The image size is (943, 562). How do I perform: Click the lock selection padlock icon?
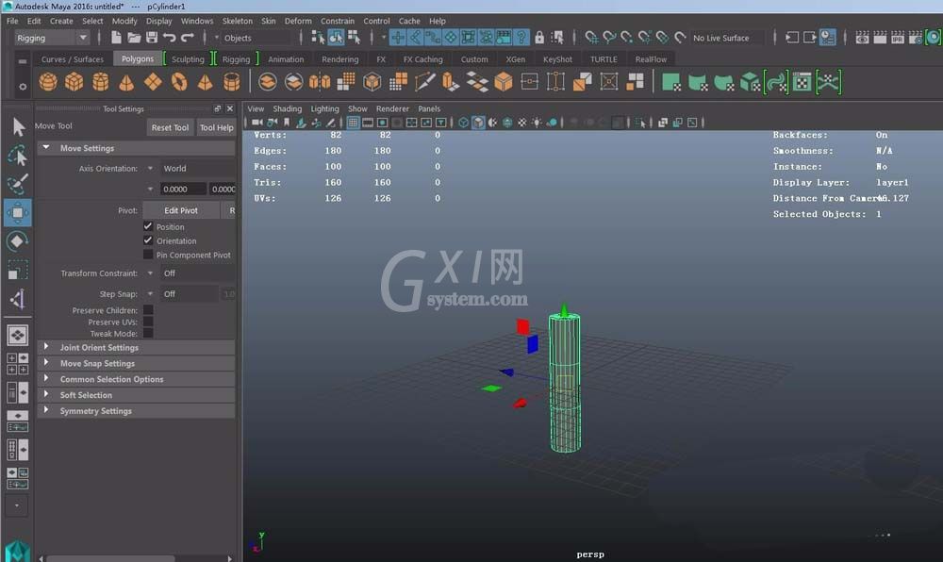coord(539,38)
